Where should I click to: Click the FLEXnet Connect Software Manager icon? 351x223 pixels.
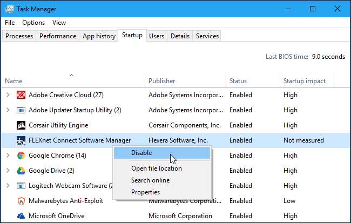(21, 140)
